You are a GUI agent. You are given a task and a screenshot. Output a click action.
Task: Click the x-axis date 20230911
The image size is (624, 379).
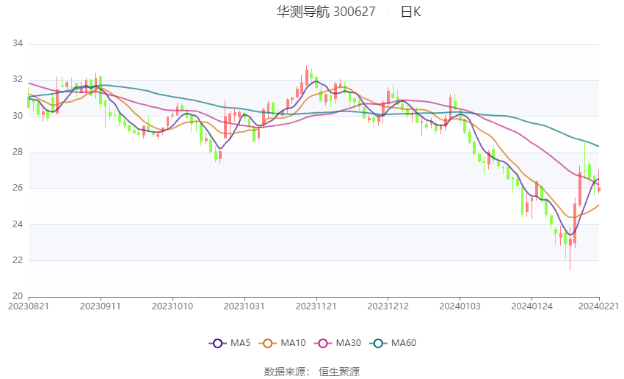click(101, 306)
